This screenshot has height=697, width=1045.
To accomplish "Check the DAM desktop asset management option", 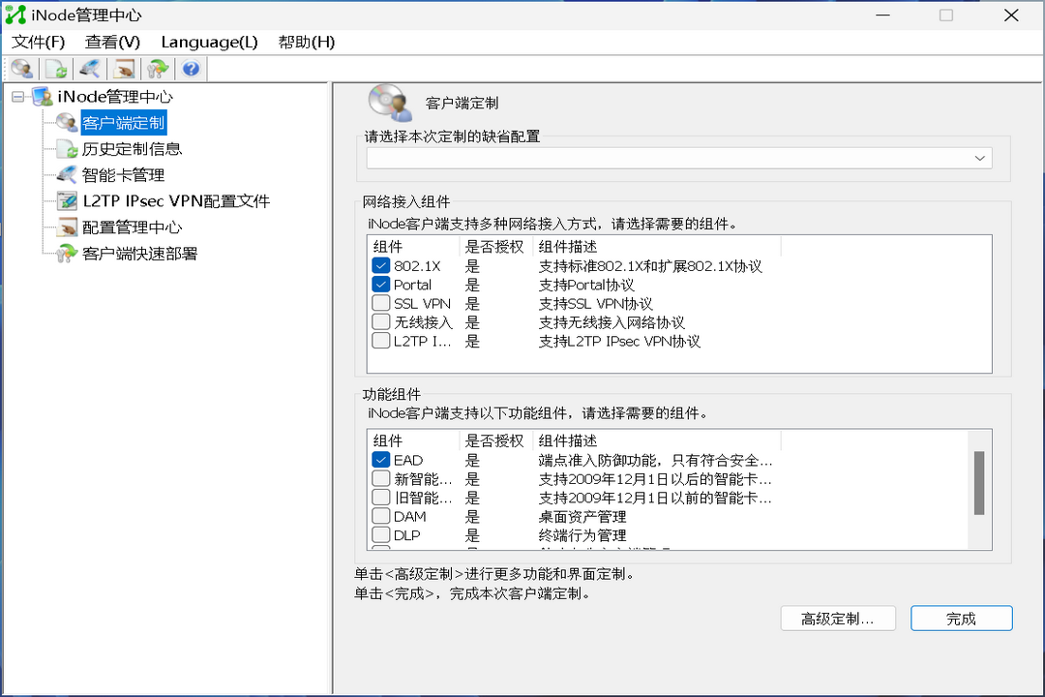I will (x=380, y=516).
